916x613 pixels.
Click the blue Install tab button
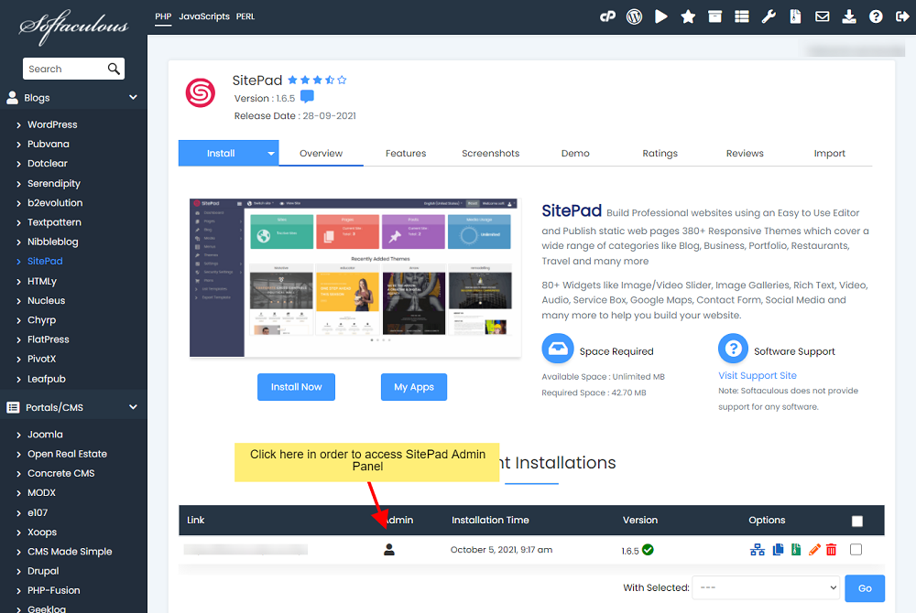tap(221, 154)
